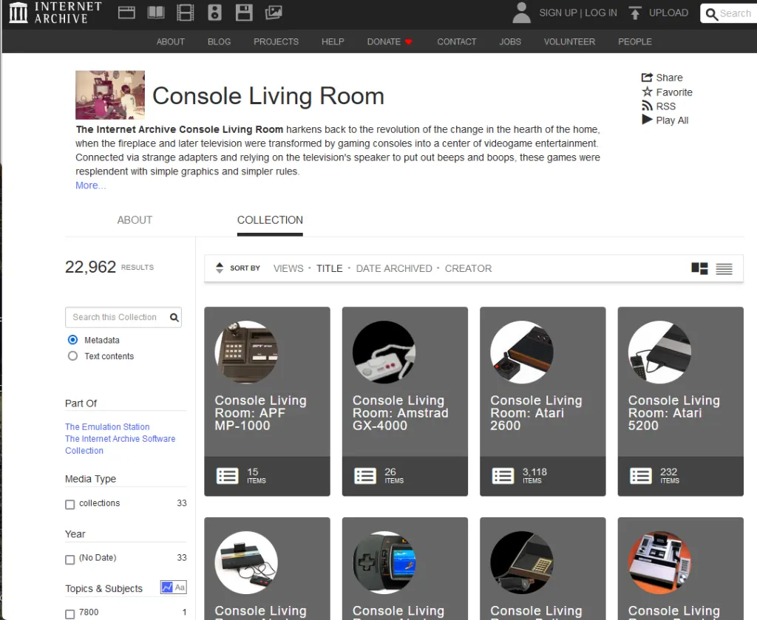
Task: Check the collections media type checkbox
Action: tap(70, 504)
